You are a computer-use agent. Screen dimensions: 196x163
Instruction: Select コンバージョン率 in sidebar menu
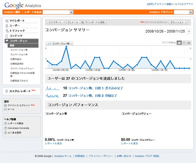pyautogui.click(x=19, y=54)
